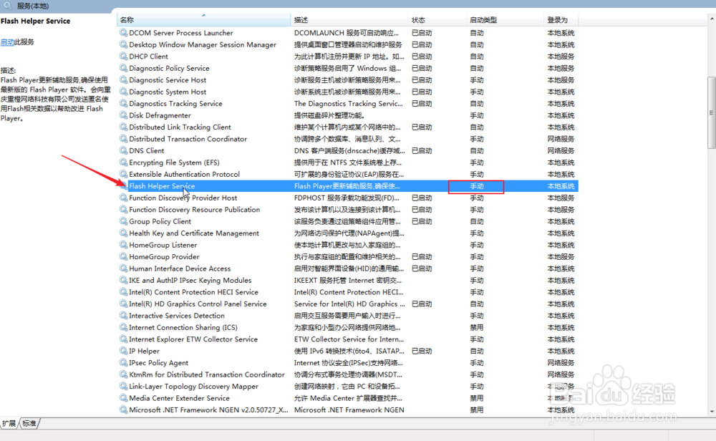Click 网络服务 logon of IPsec Policy Agent

(x=561, y=363)
